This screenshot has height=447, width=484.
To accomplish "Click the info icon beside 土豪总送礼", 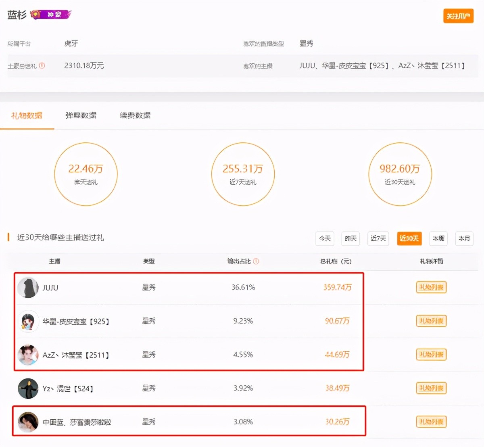I will [x=42, y=65].
